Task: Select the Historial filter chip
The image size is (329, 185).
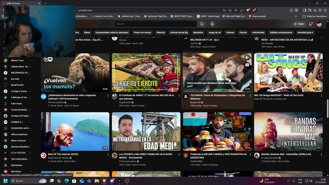Action: 161,33
